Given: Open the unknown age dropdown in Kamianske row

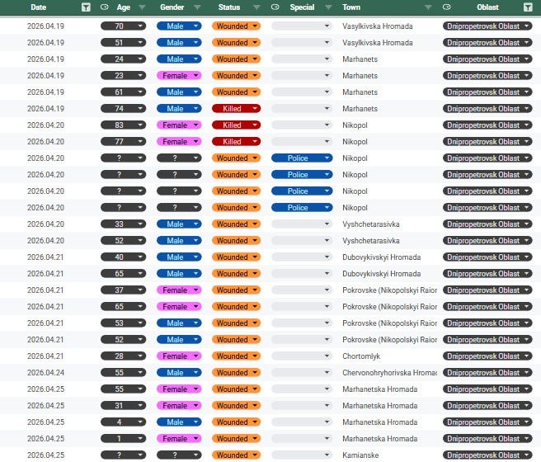Looking at the screenshot, I should 123,455.
